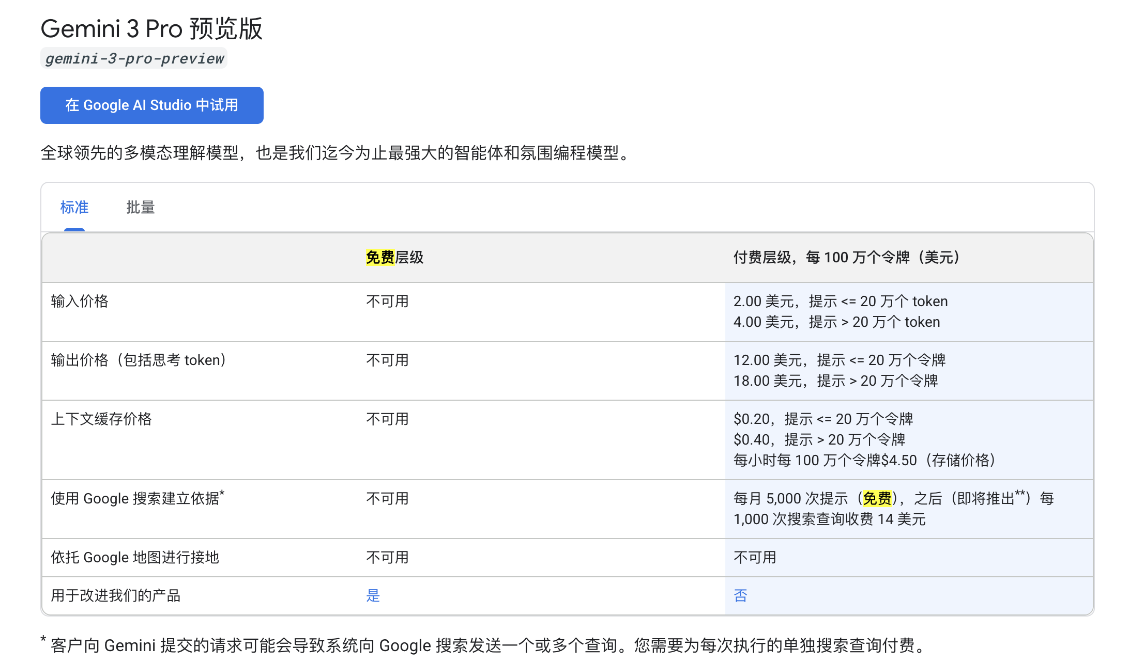Select the 输出价格（包括思考 token） row label
Image resolution: width=1129 pixels, height=663 pixels.
(140, 360)
